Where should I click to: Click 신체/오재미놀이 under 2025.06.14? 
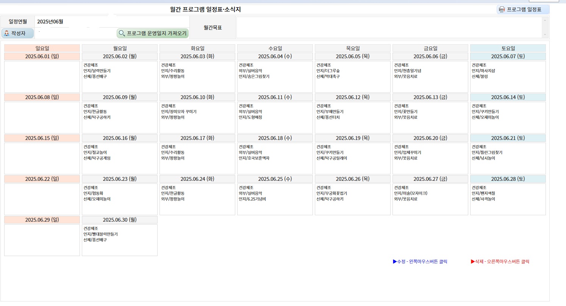pos(485,117)
